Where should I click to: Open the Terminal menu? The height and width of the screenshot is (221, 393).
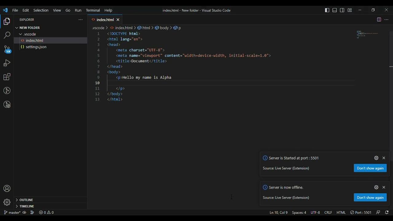click(93, 10)
